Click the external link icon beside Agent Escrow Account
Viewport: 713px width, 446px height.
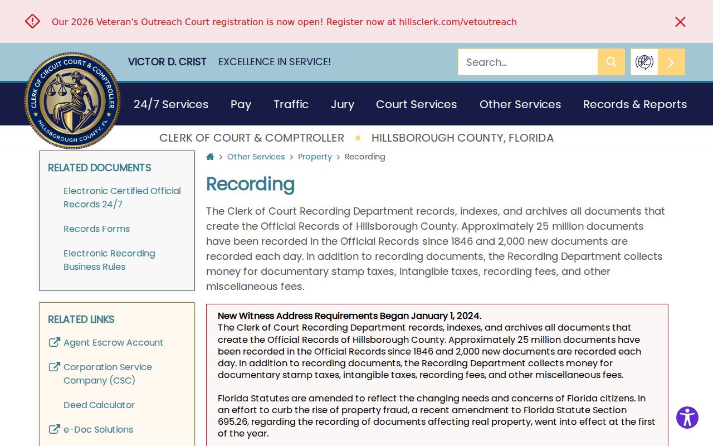click(54, 342)
